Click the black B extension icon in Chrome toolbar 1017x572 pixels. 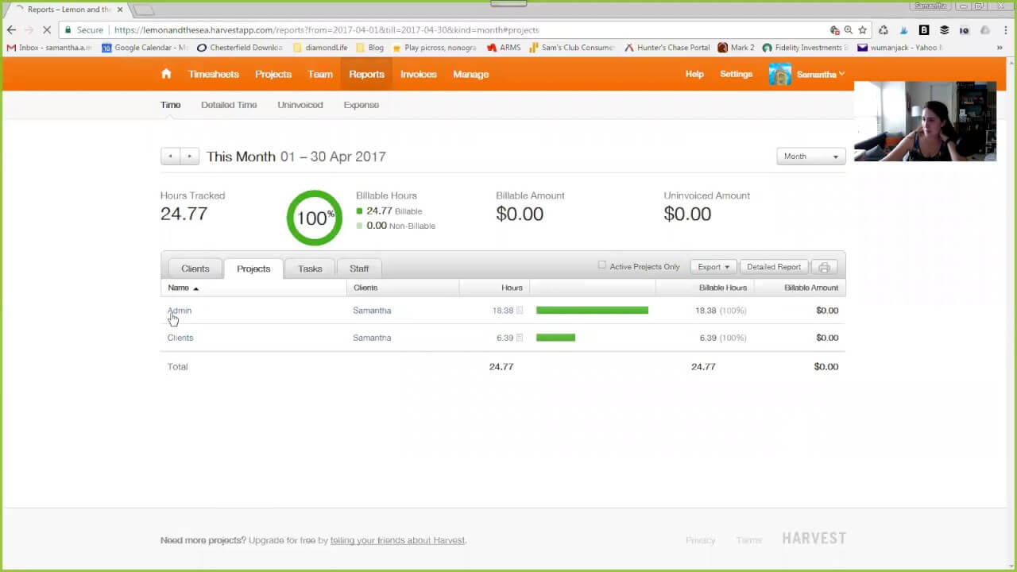click(x=923, y=29)
